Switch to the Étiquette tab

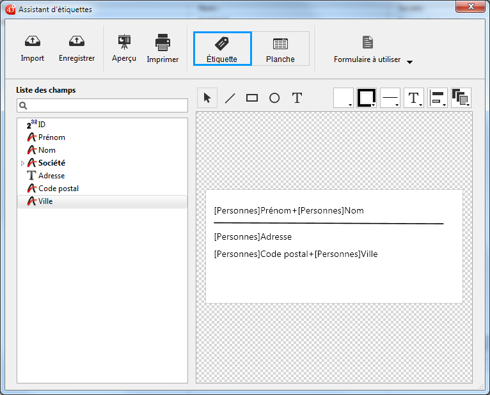click(222, 49)
